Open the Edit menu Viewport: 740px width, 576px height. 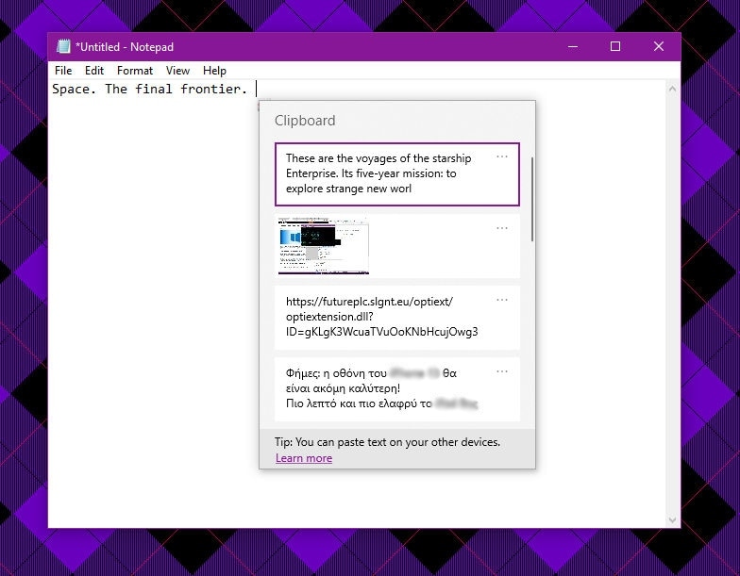94,71
